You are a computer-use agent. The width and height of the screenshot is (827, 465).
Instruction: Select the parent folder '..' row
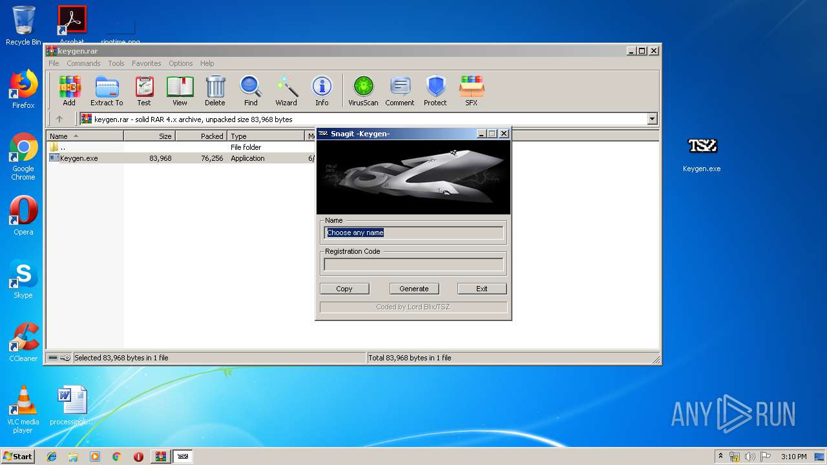click(181, 147)
